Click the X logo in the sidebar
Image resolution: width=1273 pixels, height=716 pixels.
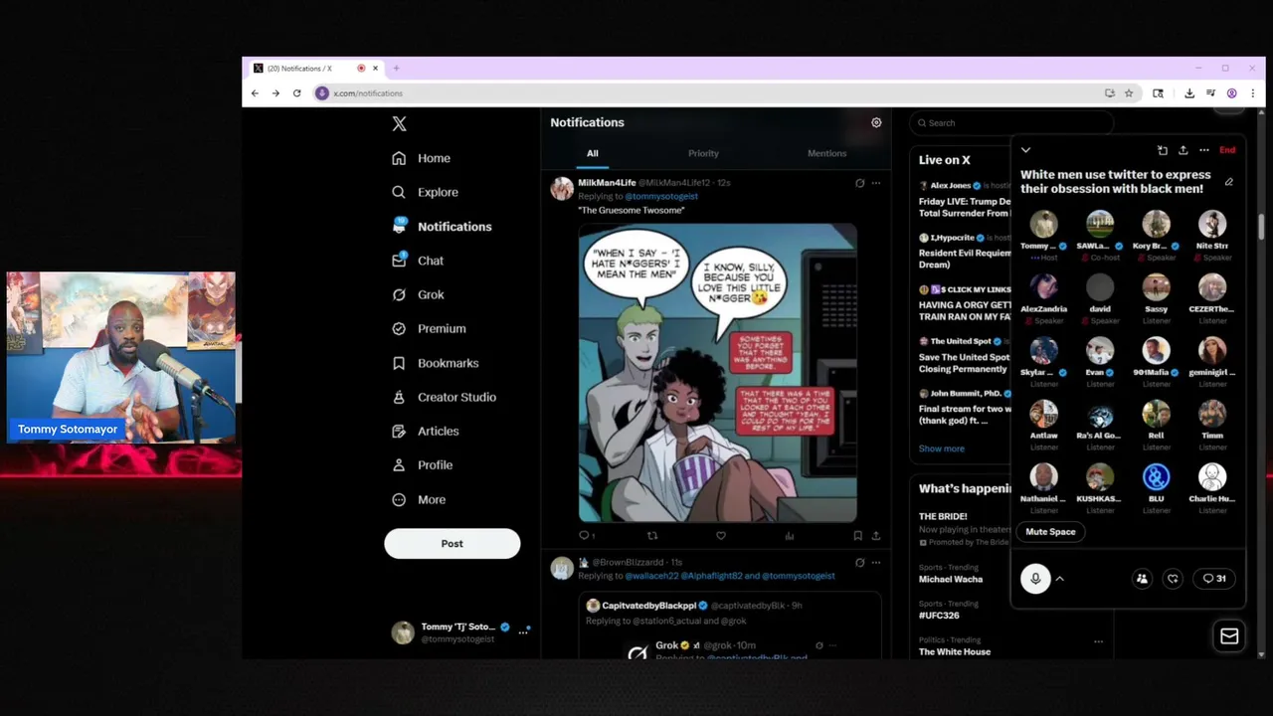click(399, 123)
